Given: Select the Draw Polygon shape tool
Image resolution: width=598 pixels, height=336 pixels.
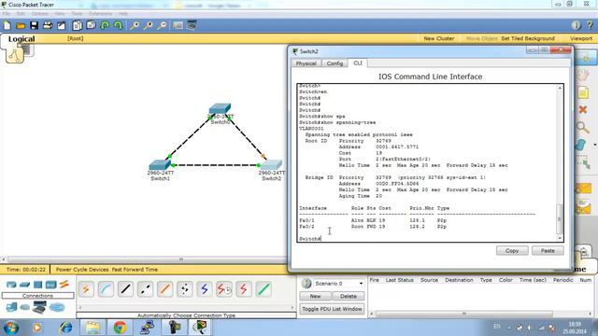Looking at the screenshot, I should pos(581,145).
